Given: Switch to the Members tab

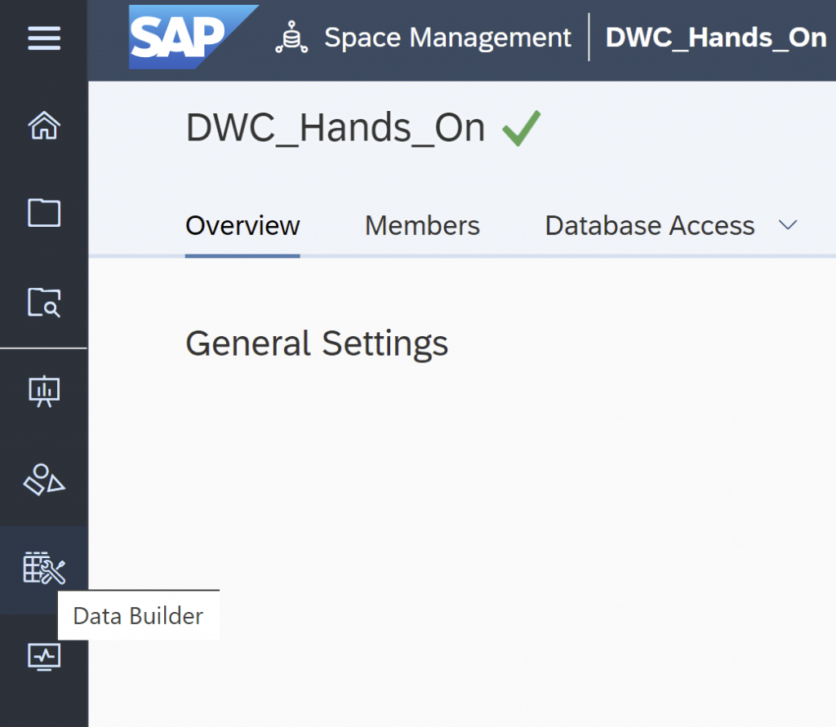Looking at the screenshot, I should tap(422, 225).
